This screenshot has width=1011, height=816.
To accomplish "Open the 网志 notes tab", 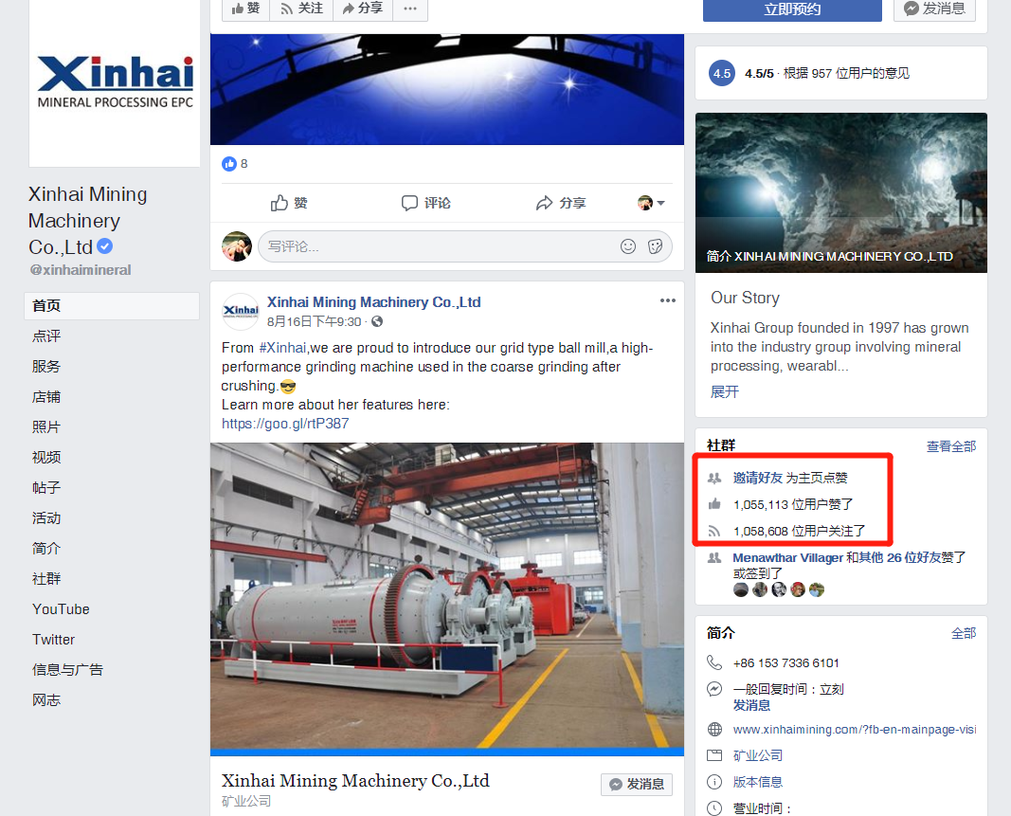I will tap(46, 699).
